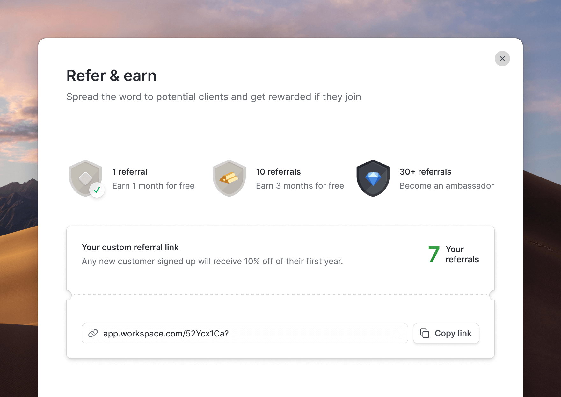Click the green checkmark on the first badge
This screenshot has height=397, width=561.
(x=97, y=190)
